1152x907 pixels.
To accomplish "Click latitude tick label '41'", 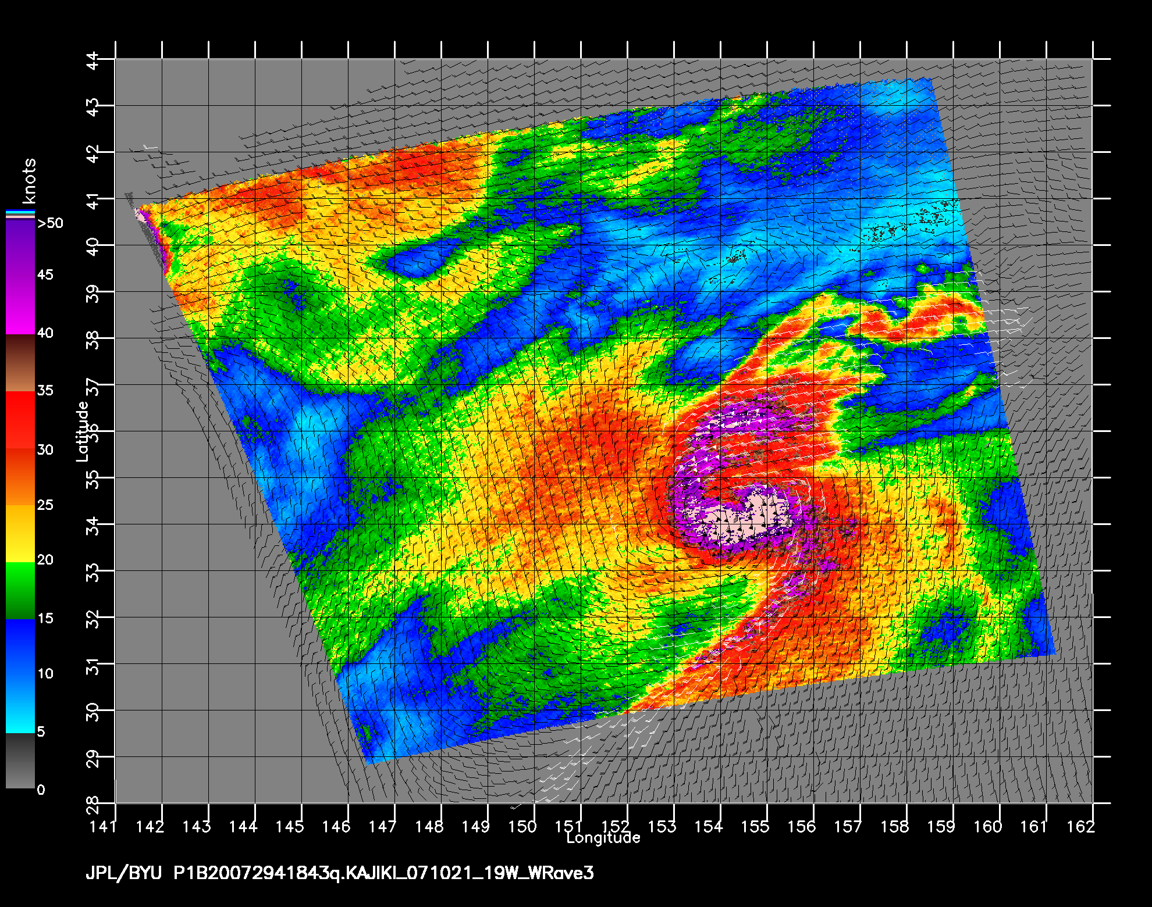I will pos(93,199).
